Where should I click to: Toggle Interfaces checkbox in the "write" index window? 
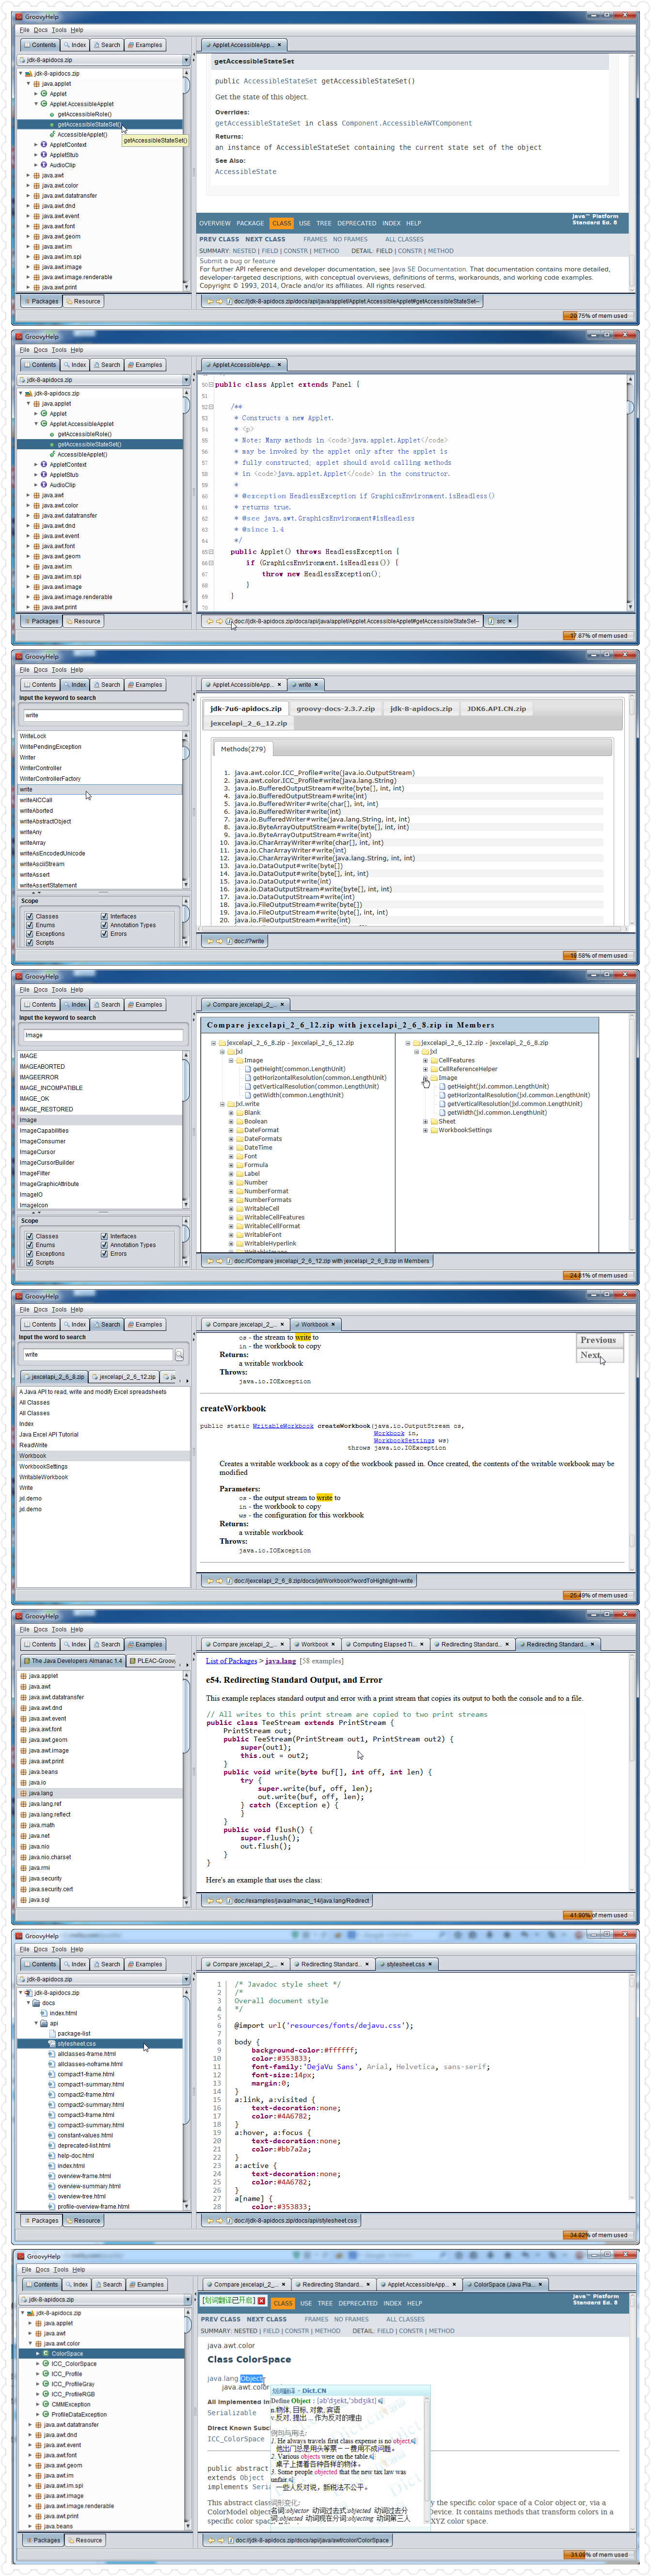pos(104,916)
